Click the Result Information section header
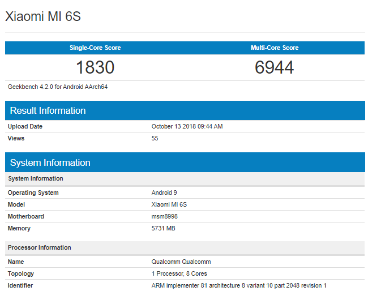The image size is (368, 291). (185, 110)
